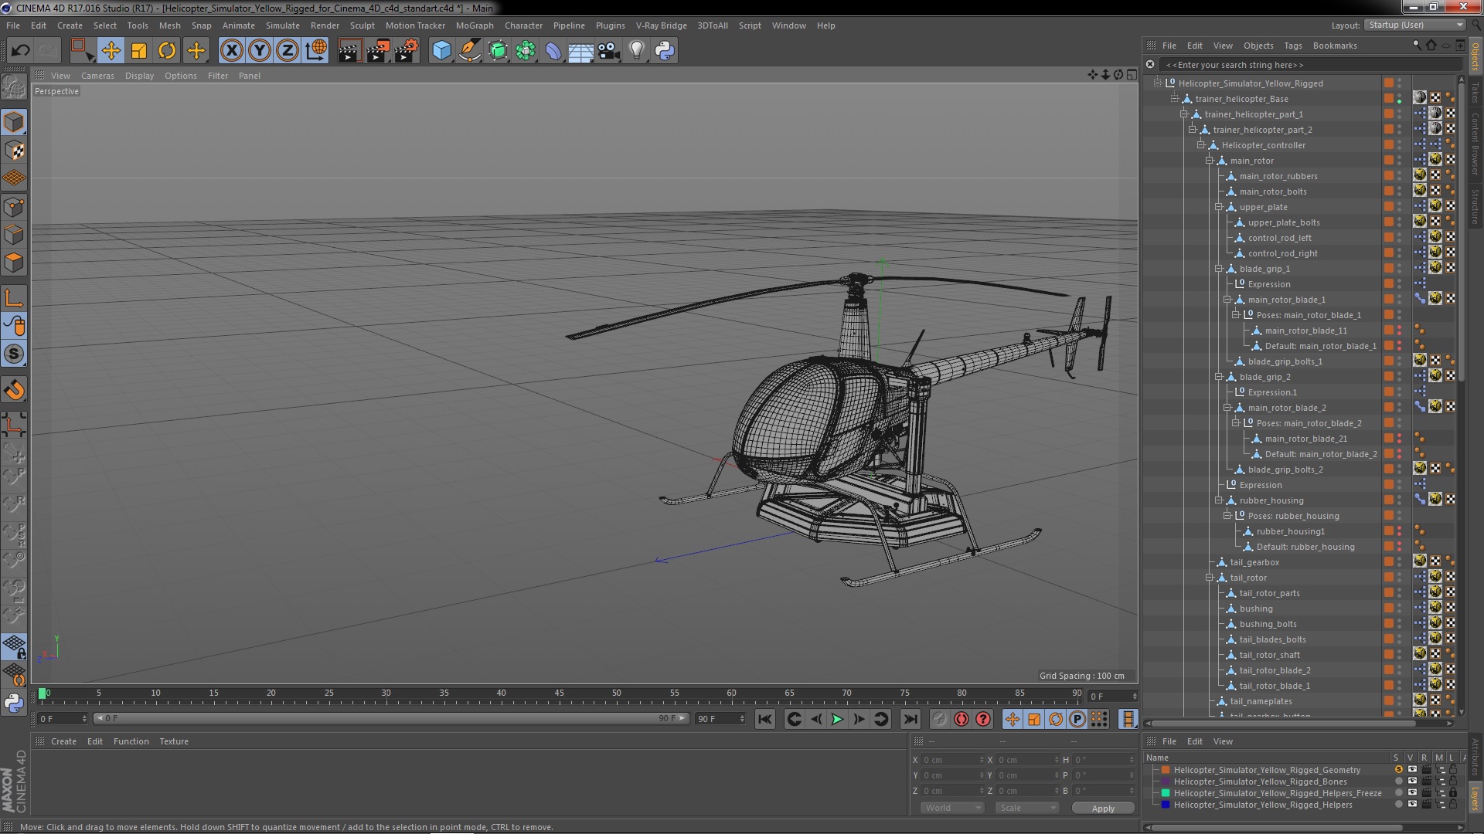The width and height of the screenshot is (1484, 834).
Task: Click orange color swatch of Rigged_Geometry layer
Action: click(x=1166, y=770)
